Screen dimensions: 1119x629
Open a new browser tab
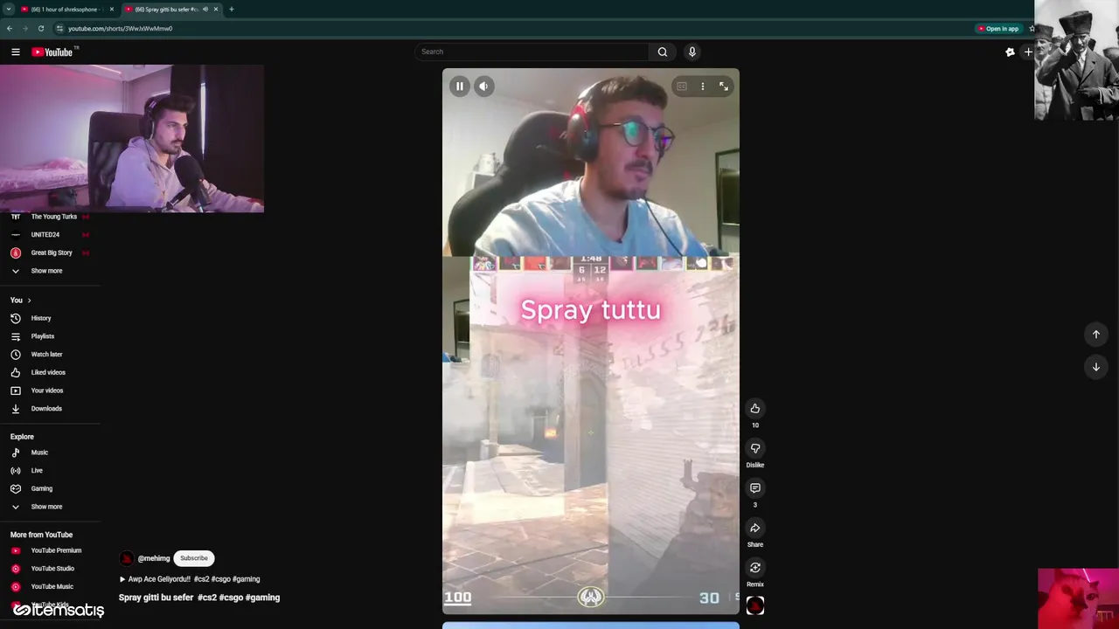click(232, 9)
